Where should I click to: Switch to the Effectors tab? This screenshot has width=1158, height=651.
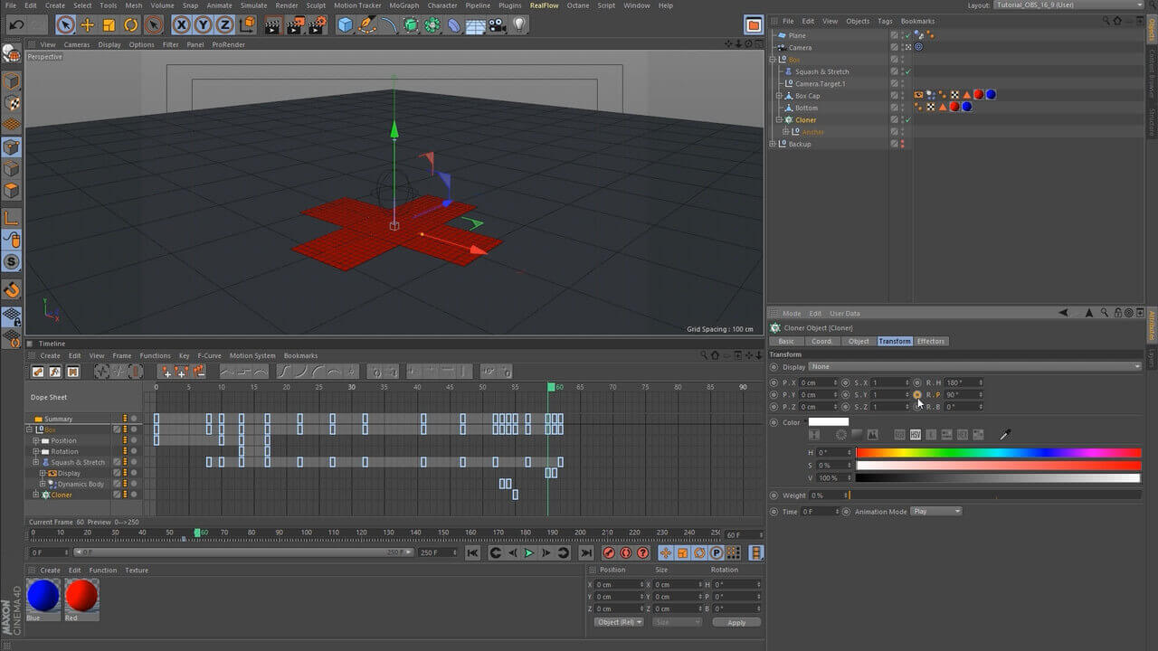pyautogui.click(x=930, y=341)
